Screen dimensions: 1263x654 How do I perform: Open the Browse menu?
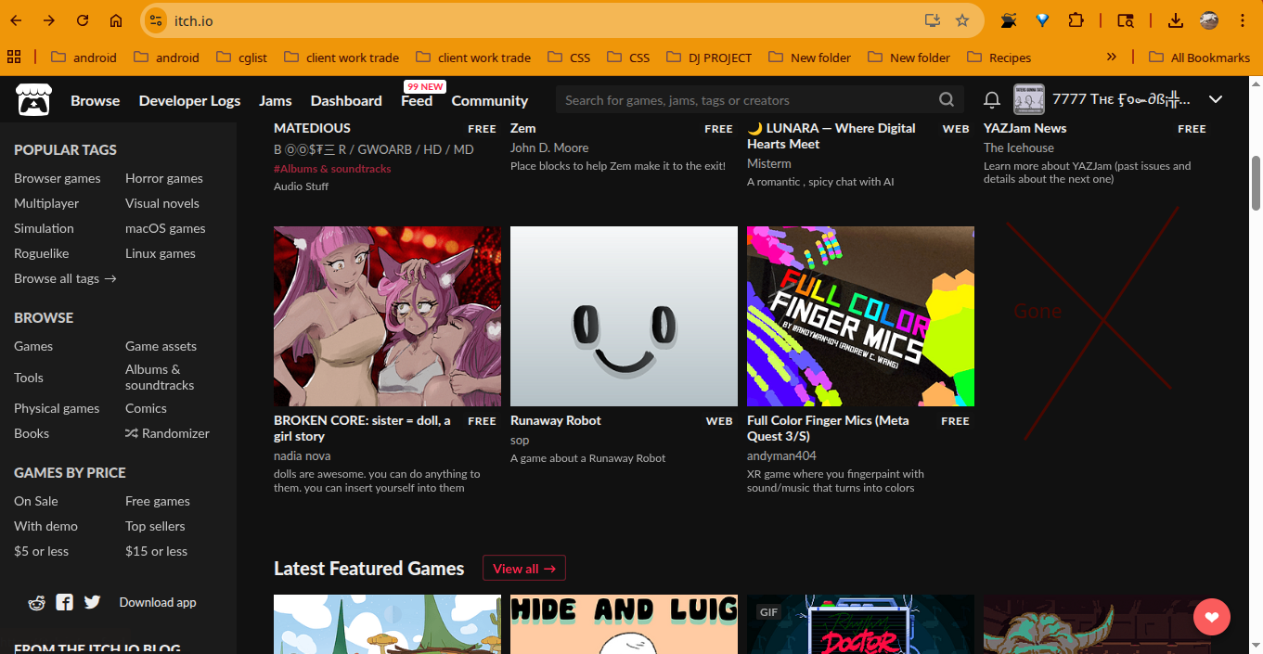pyautogui.click(x=96, y=100)
